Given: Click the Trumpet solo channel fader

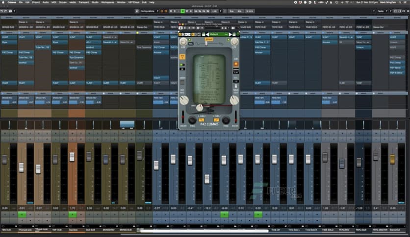Looking at the screenshot, I should [21, 167].
